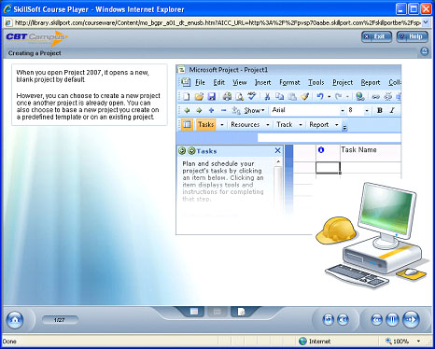Toggle Bold formatting button

380,110
